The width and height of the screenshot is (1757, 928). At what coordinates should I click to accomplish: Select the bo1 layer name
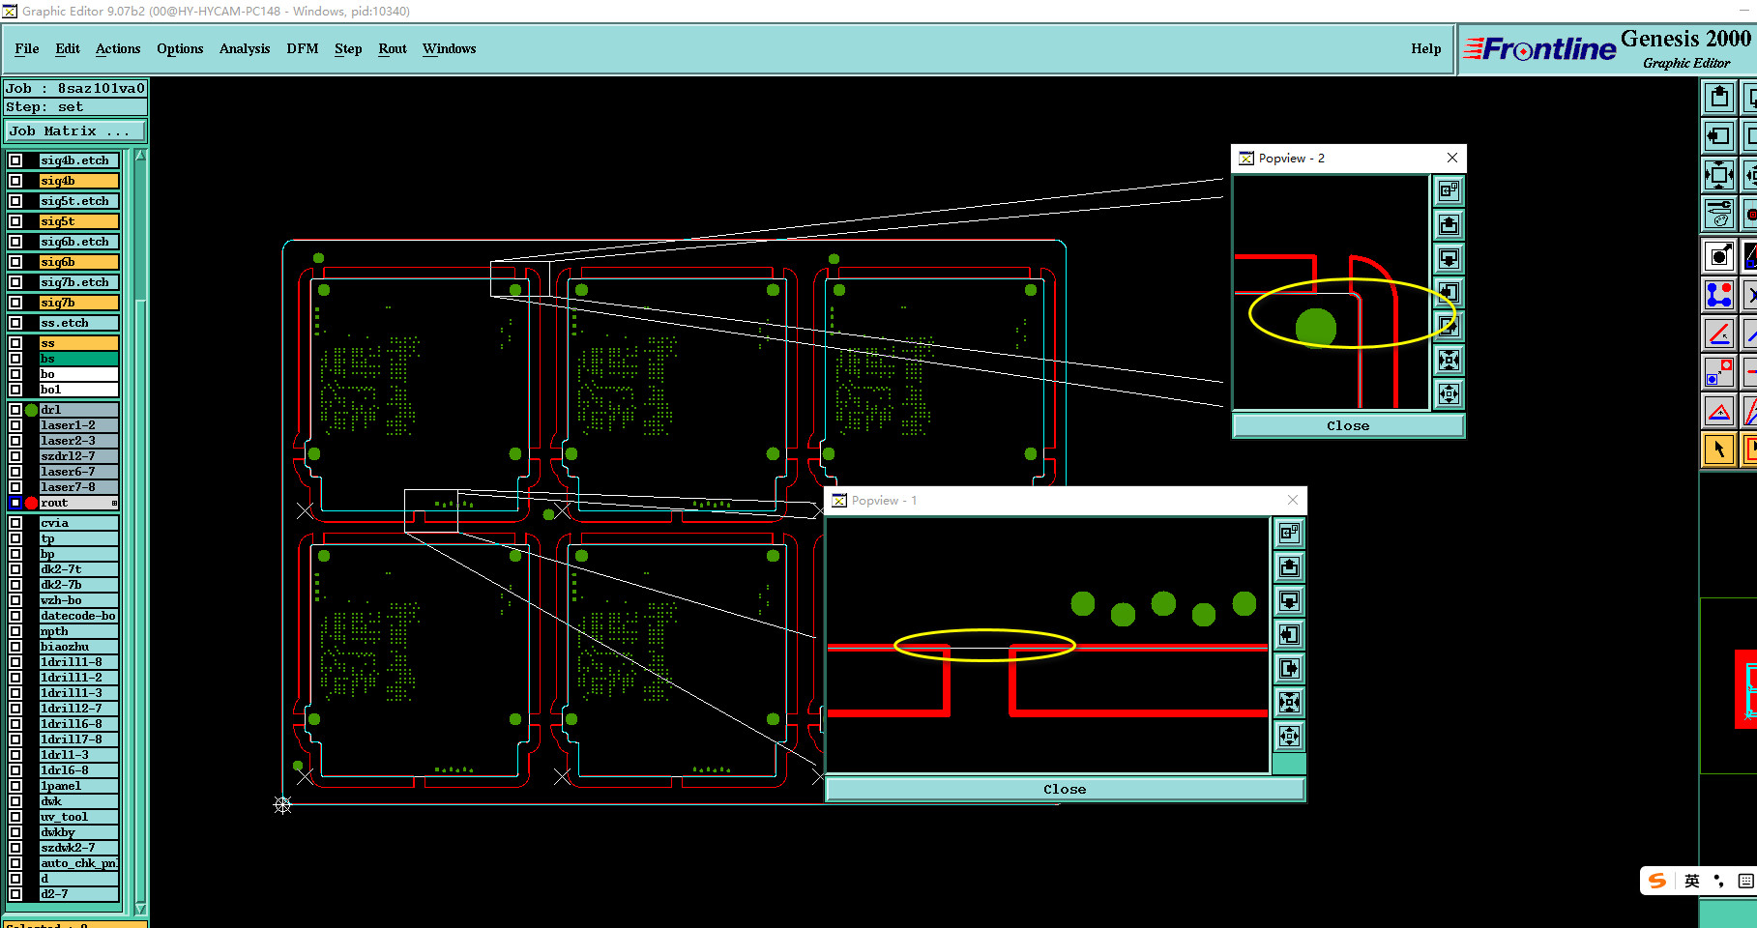[79, 390]
